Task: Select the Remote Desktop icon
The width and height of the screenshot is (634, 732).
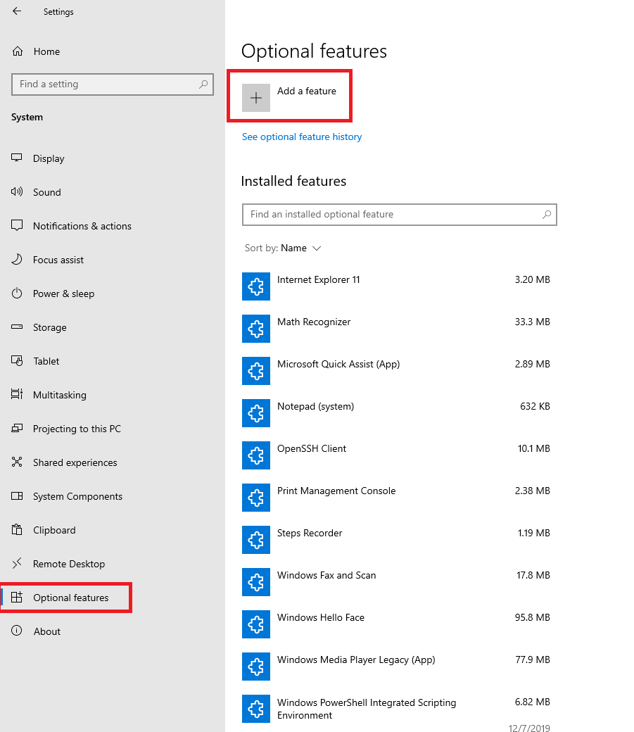Action: tap(16, 564)
